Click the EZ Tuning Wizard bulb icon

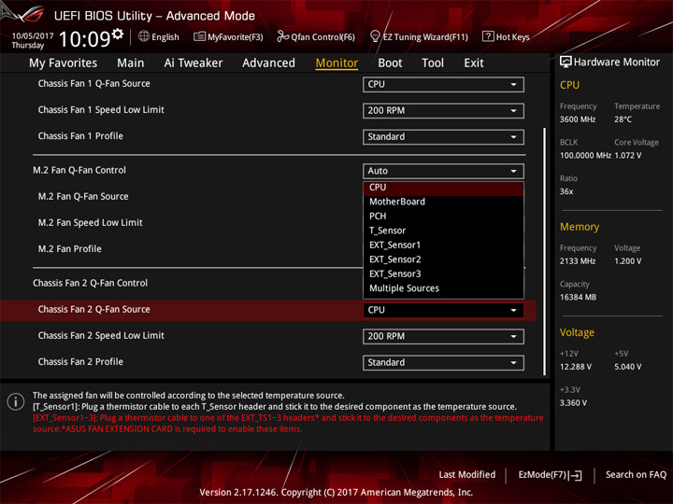(375, 36)
